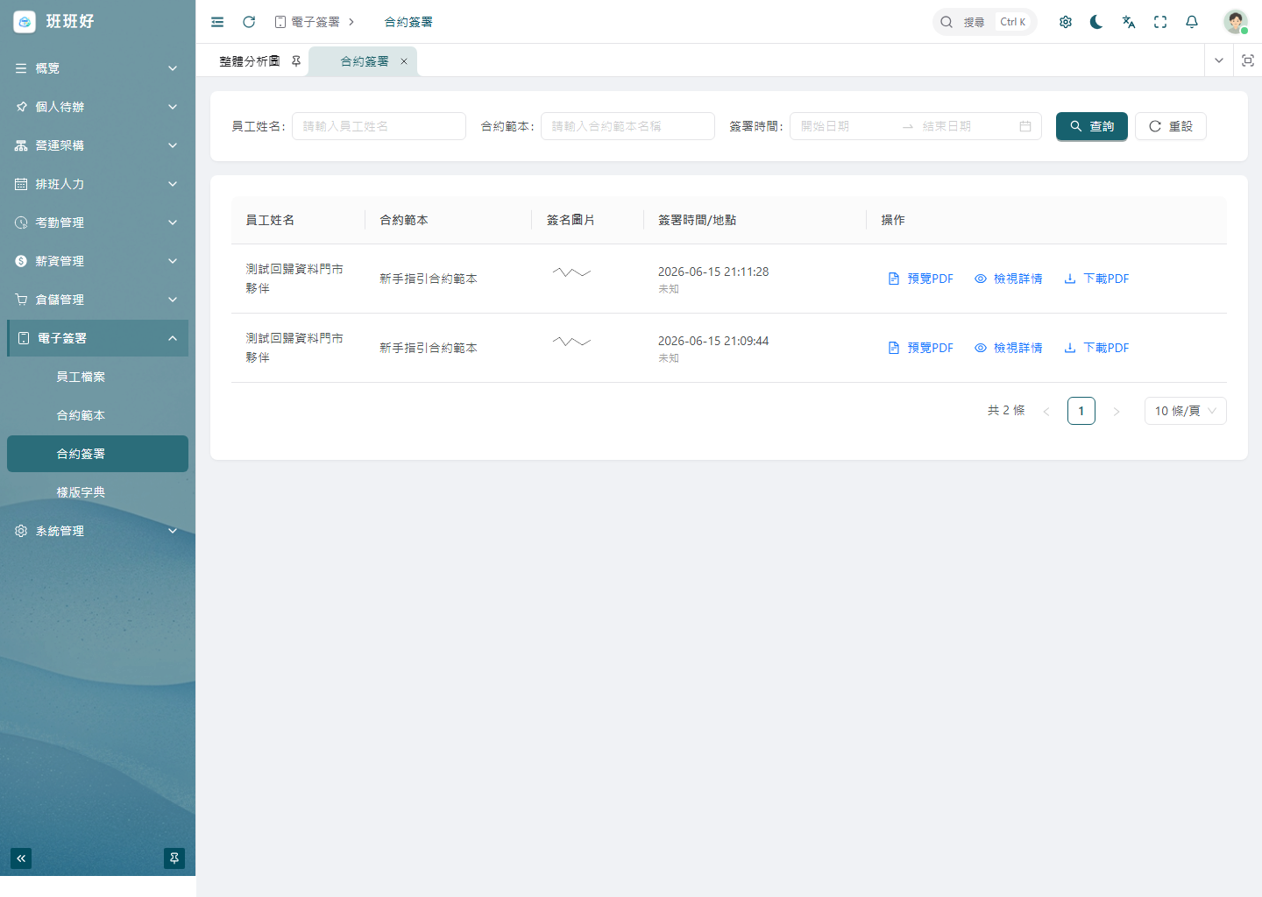Click the 重設 reset button
The height and width of the screenshot is (897, 1262).
(1171, 126)
